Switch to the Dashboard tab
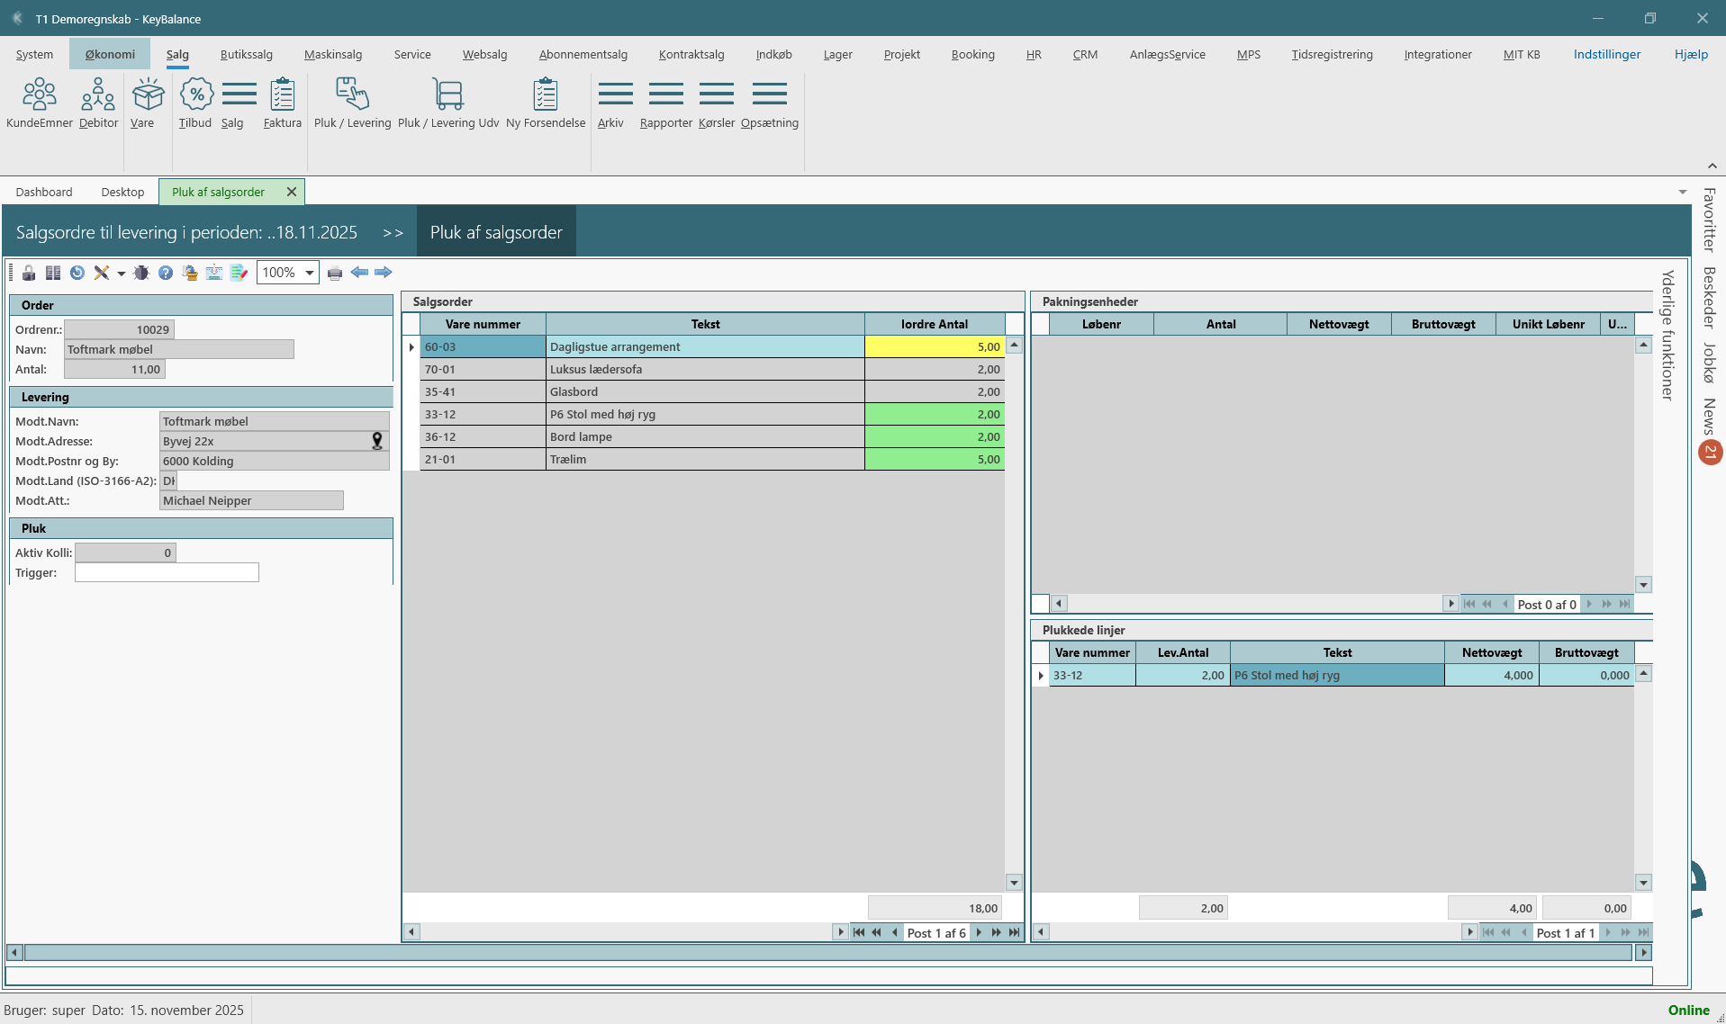Screen dimensions: 1726x1024 (44, 192)
